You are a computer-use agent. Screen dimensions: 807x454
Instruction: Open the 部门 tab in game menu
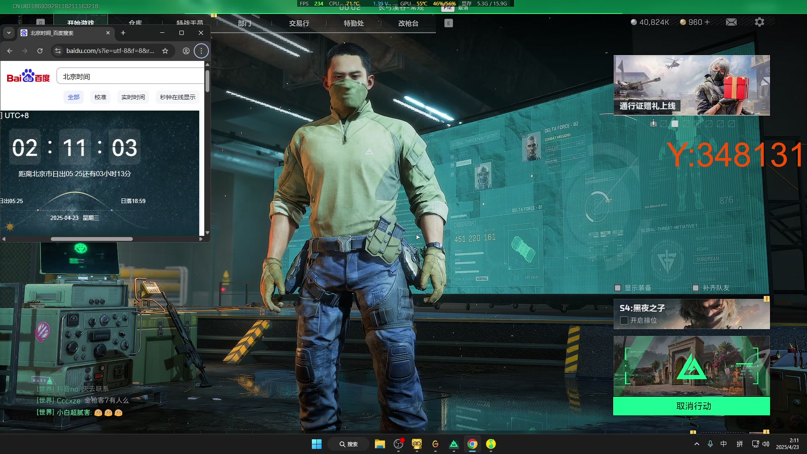(x=244, y=24)
